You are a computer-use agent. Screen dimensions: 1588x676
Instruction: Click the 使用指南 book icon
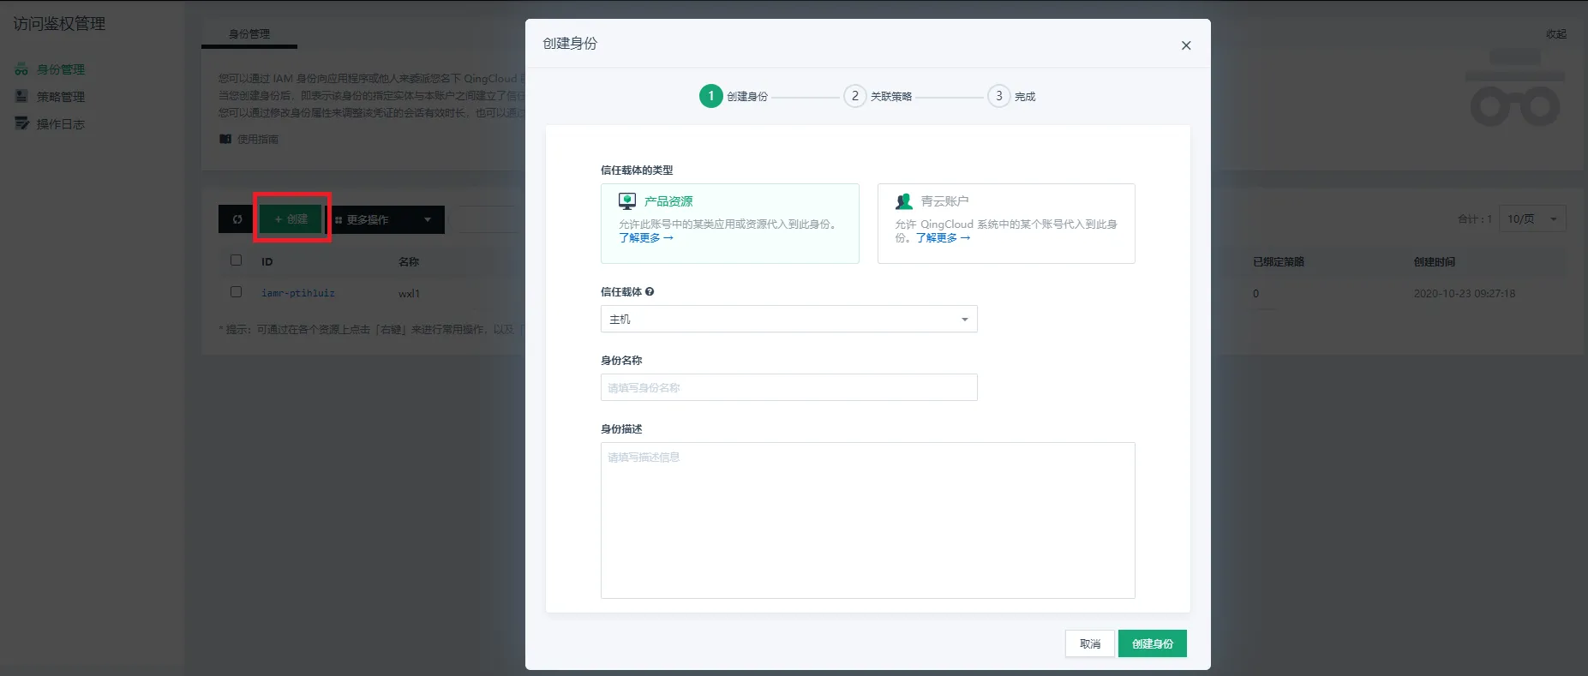[225, 139]
